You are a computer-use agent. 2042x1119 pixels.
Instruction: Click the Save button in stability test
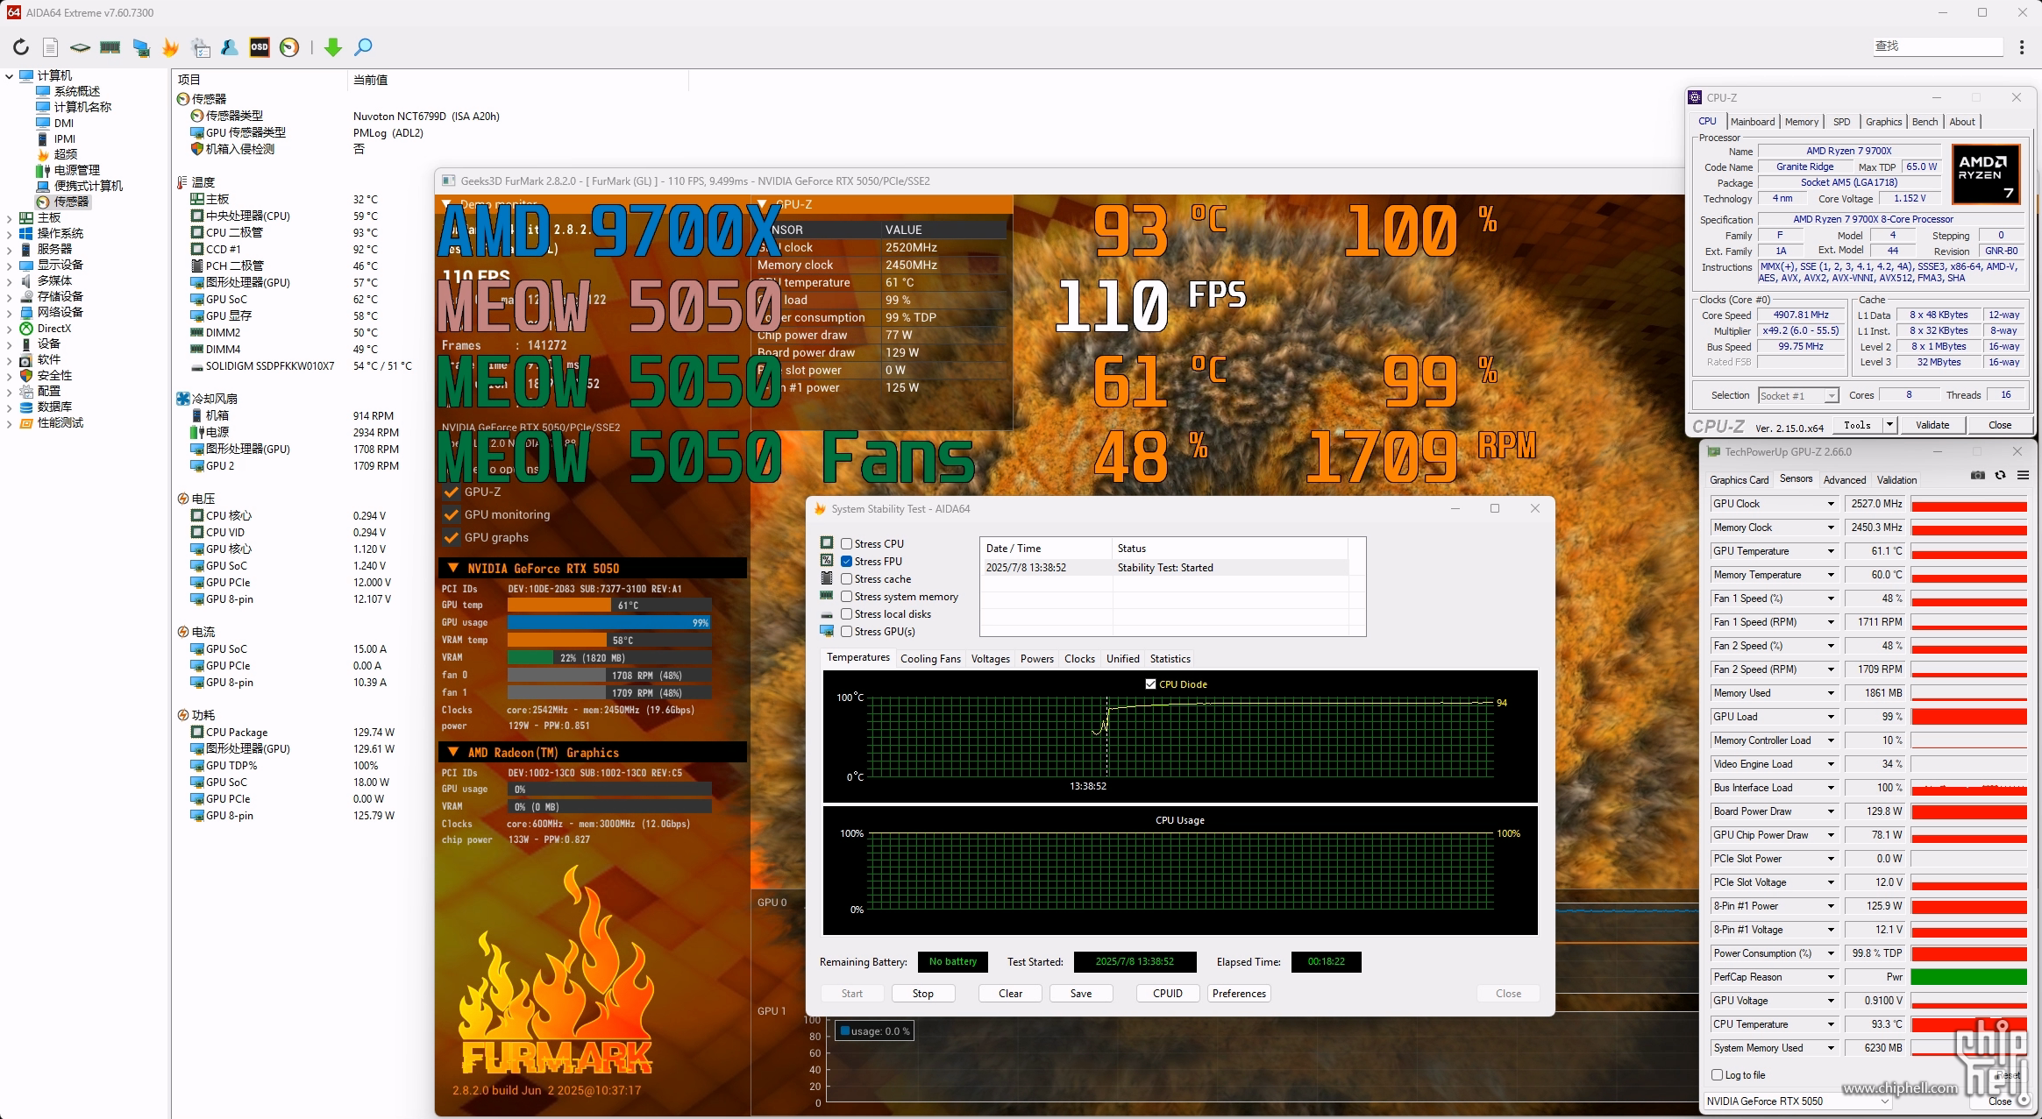1081,994
